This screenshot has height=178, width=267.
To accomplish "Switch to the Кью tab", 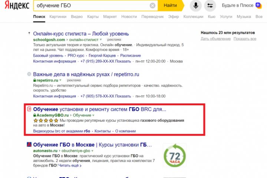I will 211,17.
